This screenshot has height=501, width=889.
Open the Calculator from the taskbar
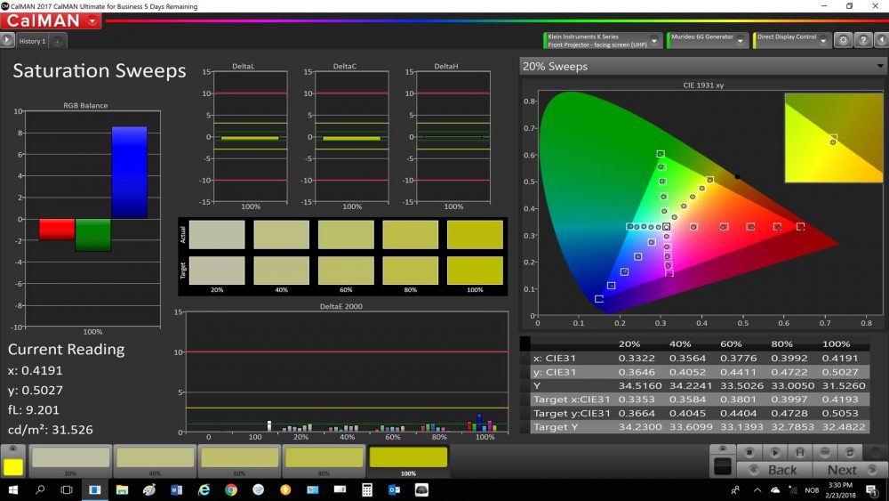[367, 489]
